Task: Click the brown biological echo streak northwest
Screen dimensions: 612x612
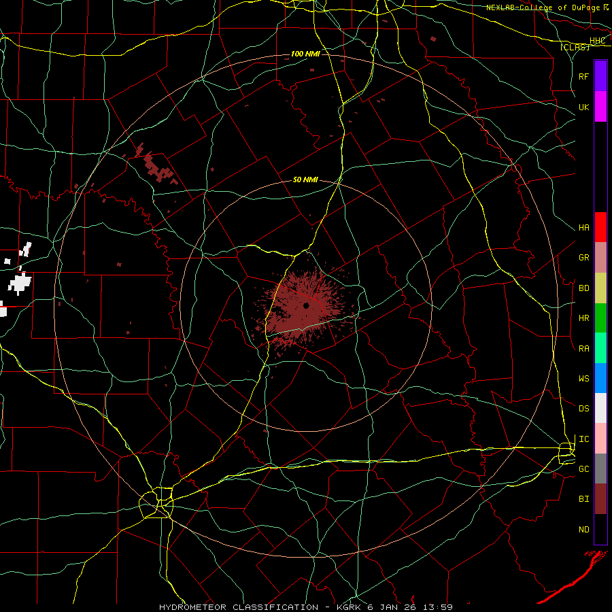Action: point(156,164)
